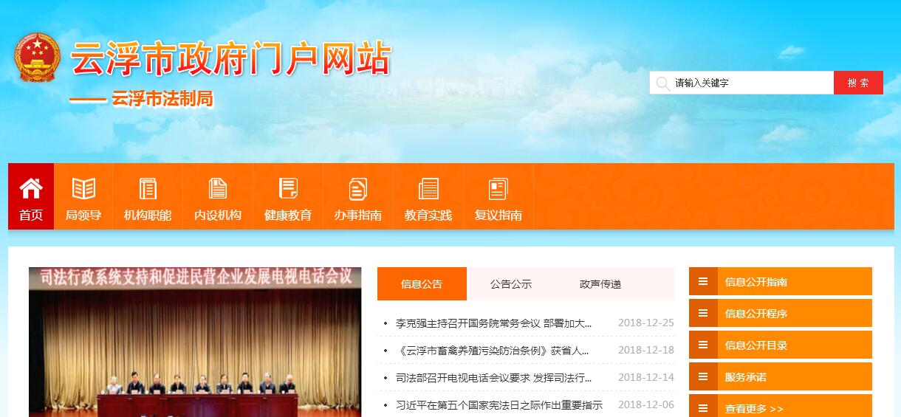Screen dimensions: 901x417
Task: Open the 健康教育 navigation label
Action: [288, 216]
